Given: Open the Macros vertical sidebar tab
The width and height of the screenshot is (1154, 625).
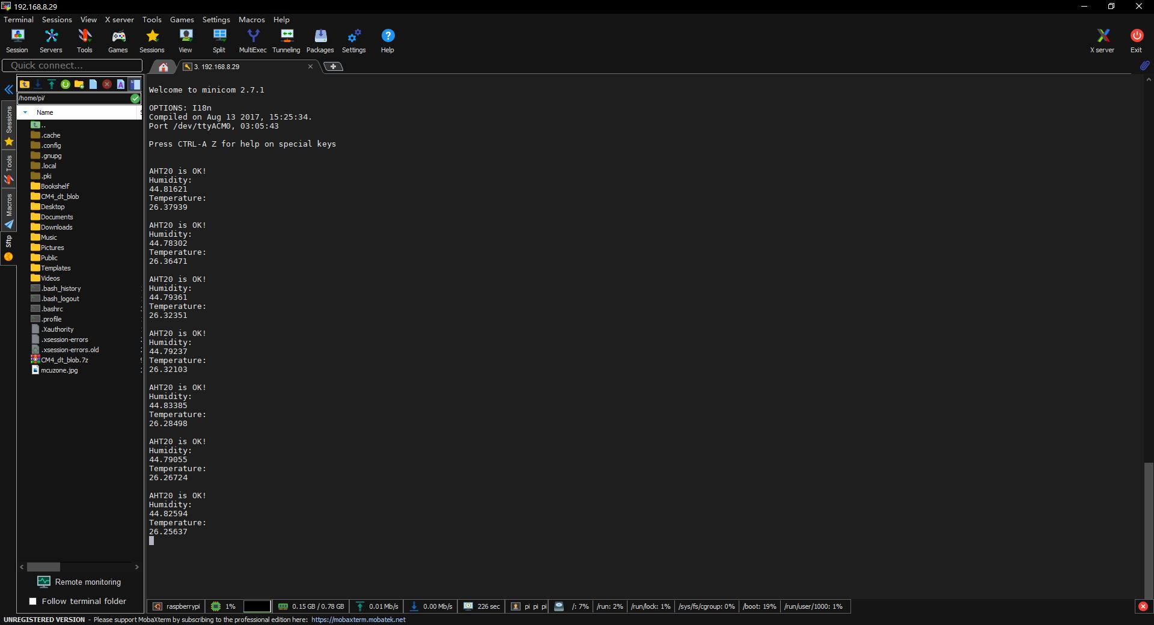Looking at the screenshot, I should point(9,211).
